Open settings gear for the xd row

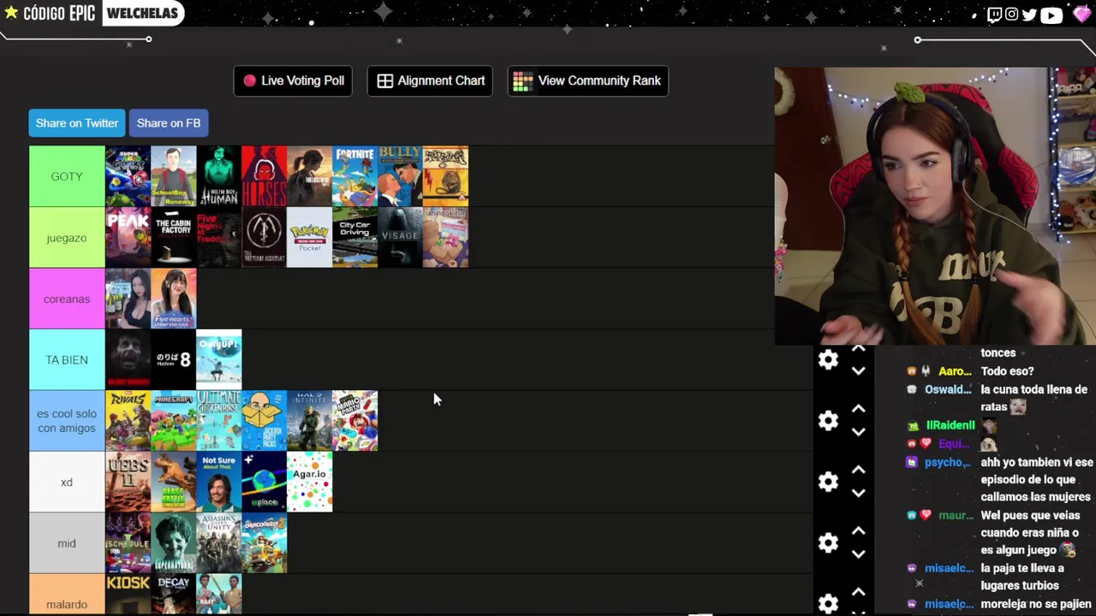coord(828,482)
